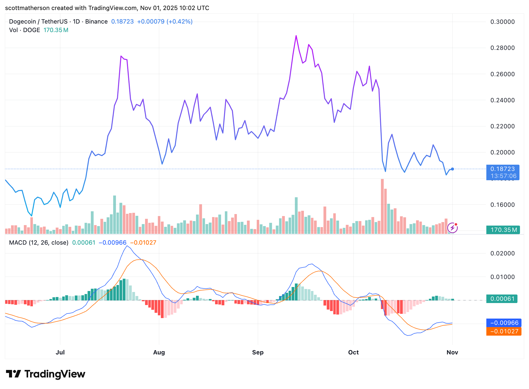Click the MACD (12, 26, close) indicator title
This screenshot has width=529, height=389.
coord(39,242)
